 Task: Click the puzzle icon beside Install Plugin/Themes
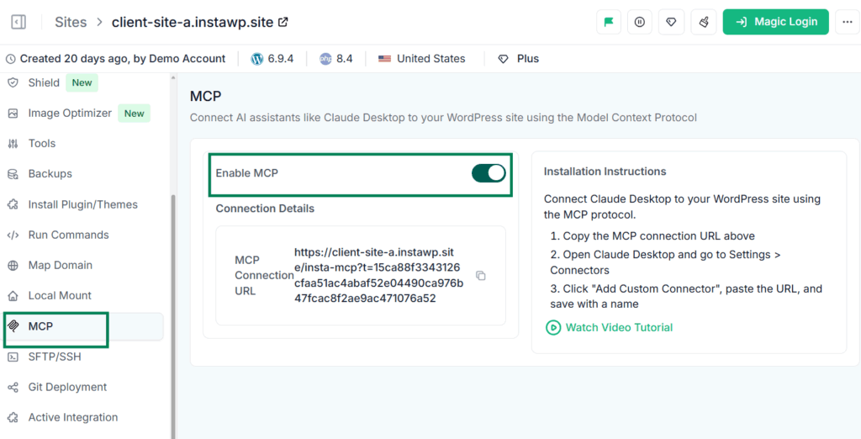pos(13,204)
